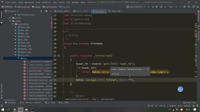
Task: Open Event Log in status bar
Action: (189, 102)
